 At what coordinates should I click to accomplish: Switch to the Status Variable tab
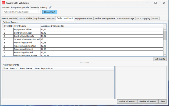(9, 19)
